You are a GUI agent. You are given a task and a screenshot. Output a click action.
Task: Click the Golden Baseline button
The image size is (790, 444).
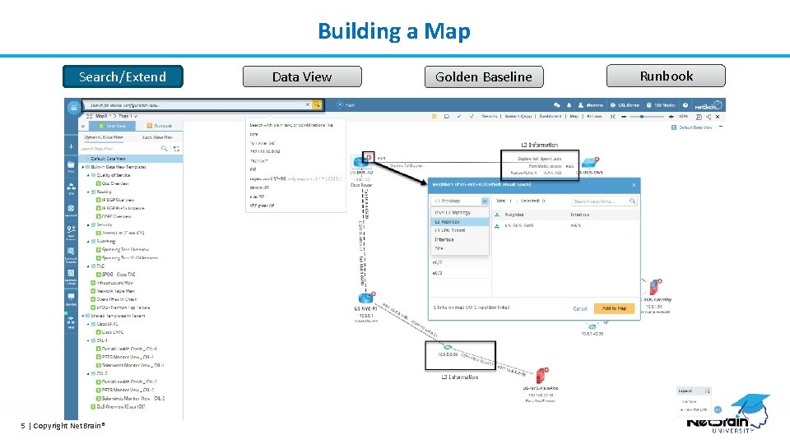(484, 76)
